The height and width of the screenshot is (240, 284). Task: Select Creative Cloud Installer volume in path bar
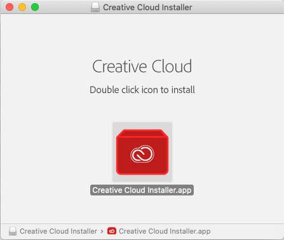tap(58, 231)
